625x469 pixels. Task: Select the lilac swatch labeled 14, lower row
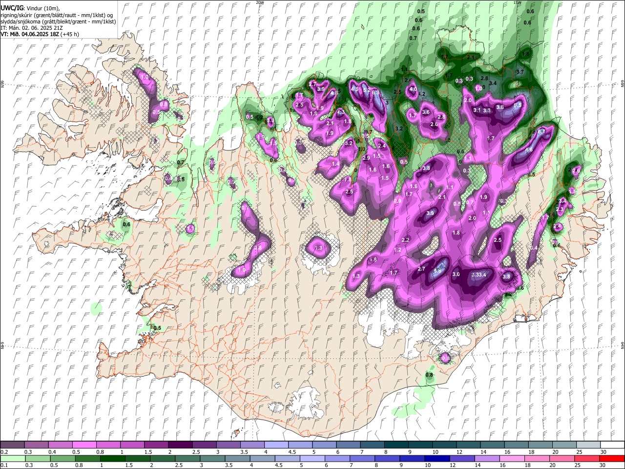(x=486, y=459)
